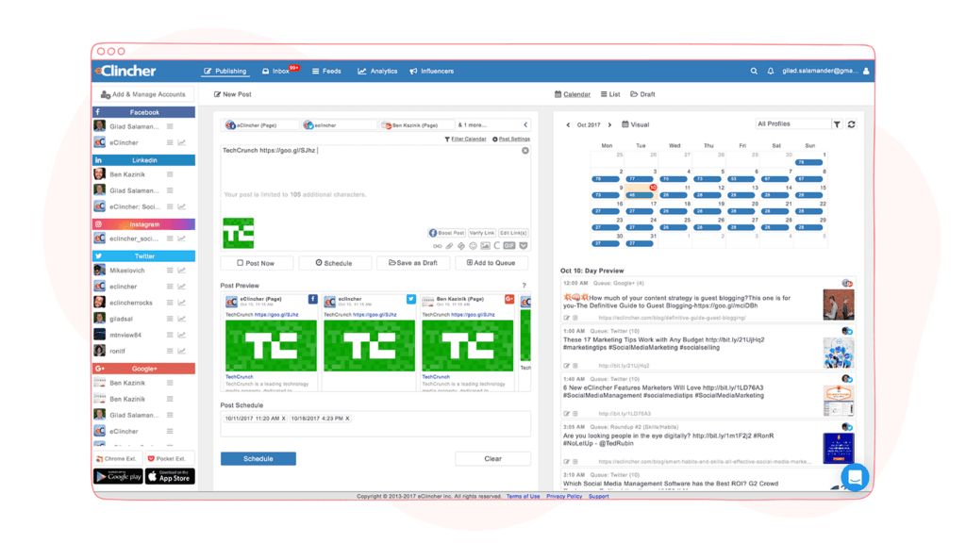Remove the 10/18/2017 4:23 PM schedule time
966x543 pixels.
pyautogui.click(x=347, y=419)
